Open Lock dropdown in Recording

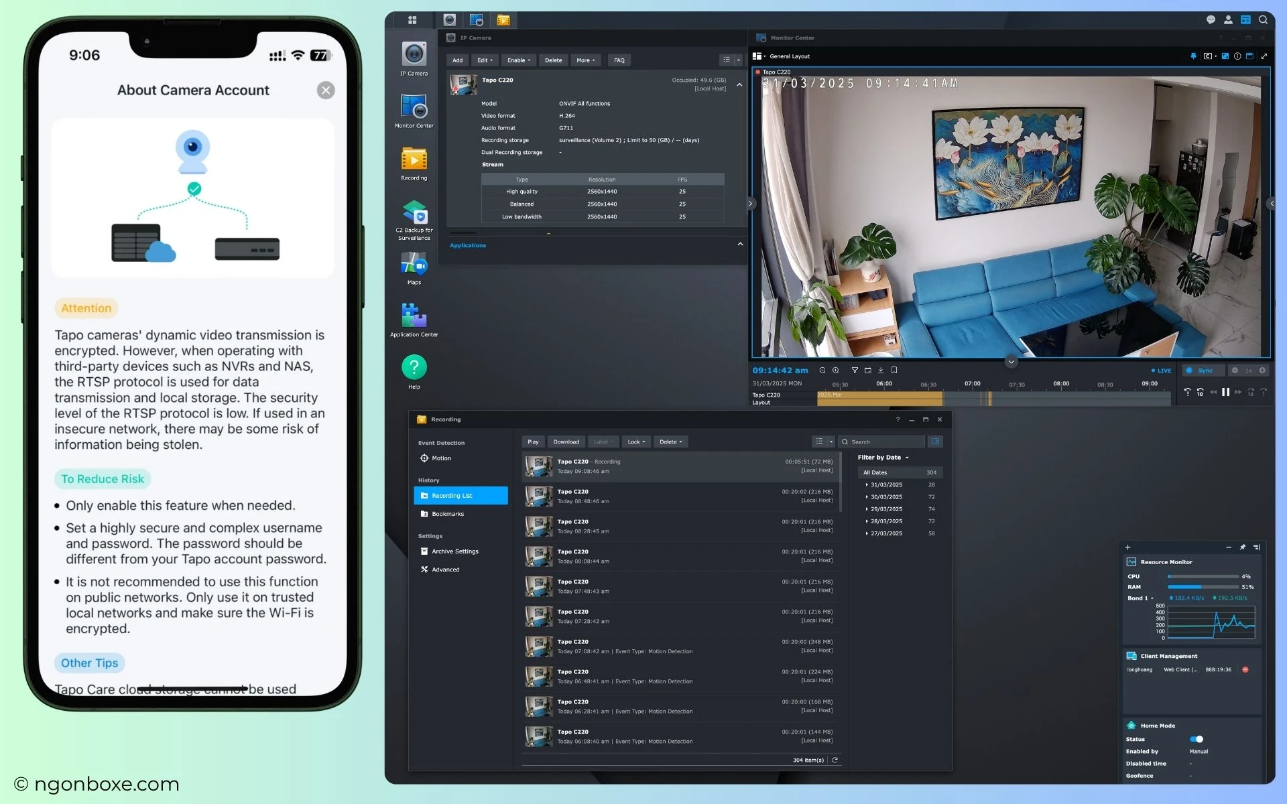click(x=636, y=442)
